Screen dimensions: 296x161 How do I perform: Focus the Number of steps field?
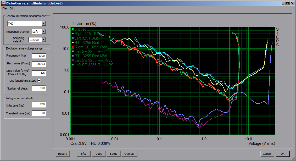pos(39,88)
